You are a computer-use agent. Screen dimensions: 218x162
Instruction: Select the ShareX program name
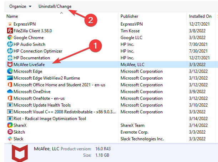(20, 125)
